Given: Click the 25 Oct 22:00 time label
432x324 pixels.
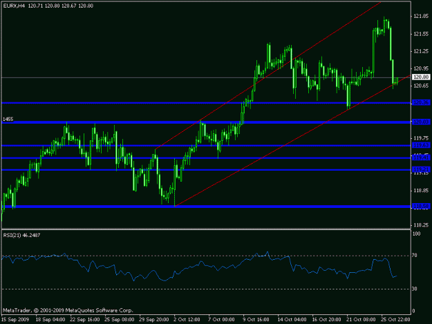Looking at the screenshot, I should pos(395,320).
